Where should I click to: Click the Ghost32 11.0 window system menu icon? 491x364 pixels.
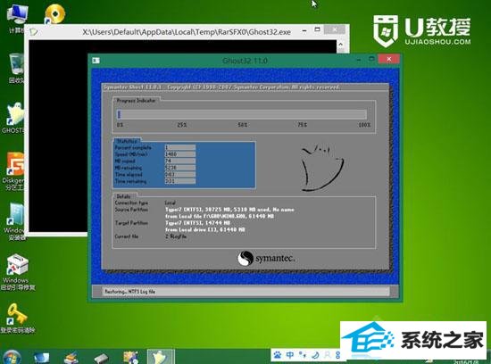[x=96, y=60]
